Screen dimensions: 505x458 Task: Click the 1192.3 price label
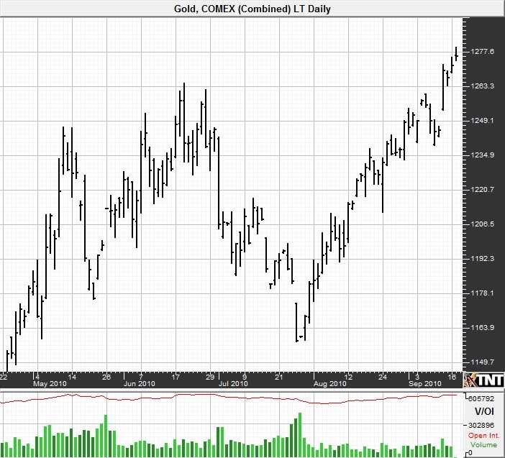[482, 258]
